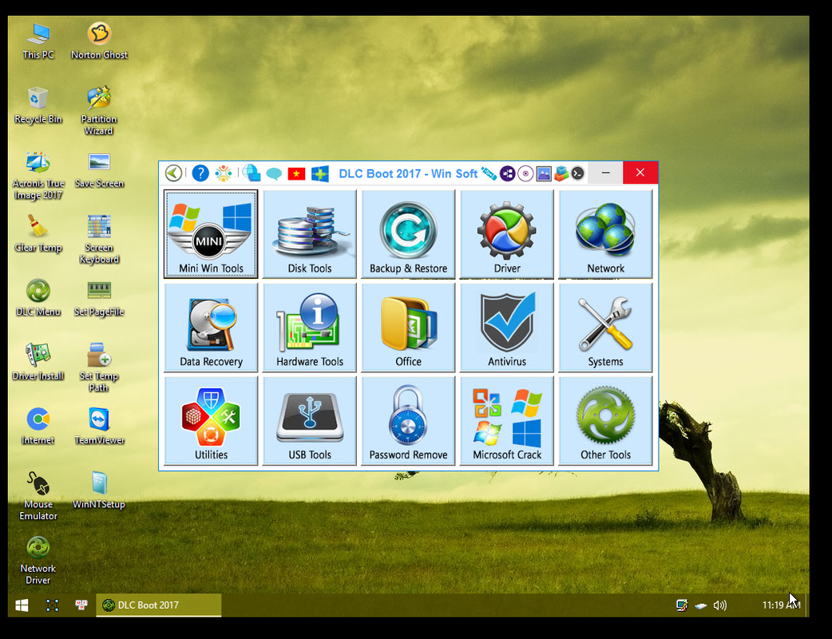Click the drive icon in system tray
The image size is (832, 639).
click(x=701, y=605)
